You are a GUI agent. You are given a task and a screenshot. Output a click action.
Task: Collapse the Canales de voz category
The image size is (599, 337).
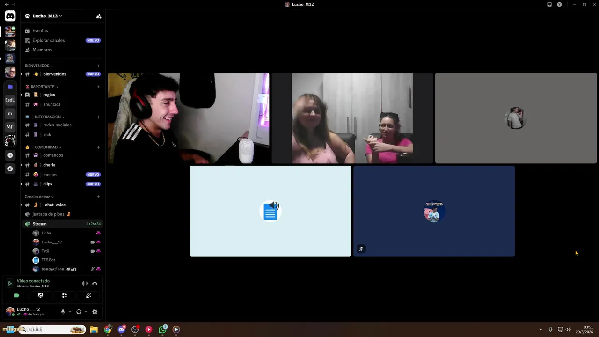(39, 197)
